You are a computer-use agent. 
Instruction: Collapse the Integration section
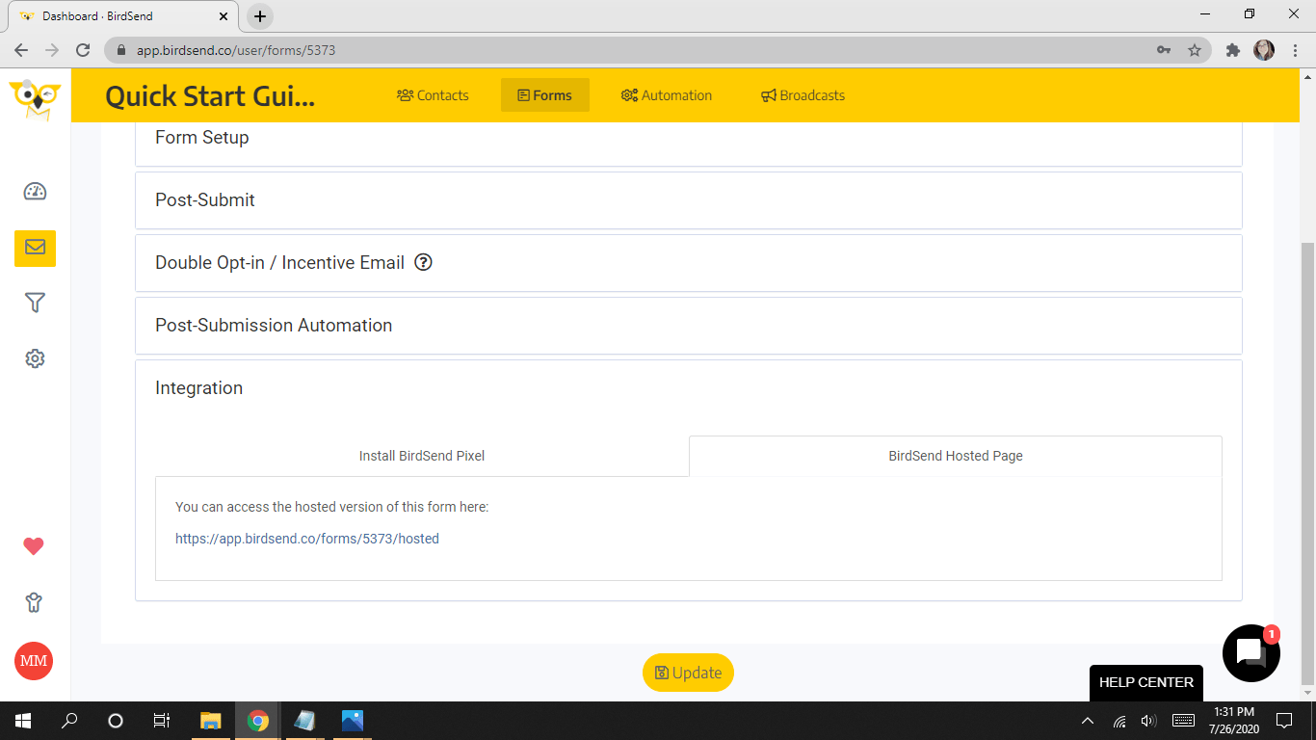click(688, 388)
